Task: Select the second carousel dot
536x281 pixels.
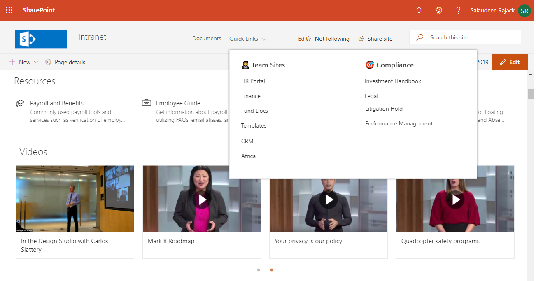Action: [x=272, y=270]
